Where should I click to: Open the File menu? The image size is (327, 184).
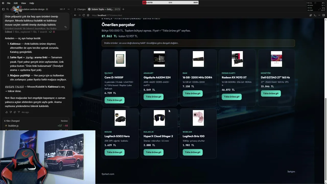coord(9,3)
